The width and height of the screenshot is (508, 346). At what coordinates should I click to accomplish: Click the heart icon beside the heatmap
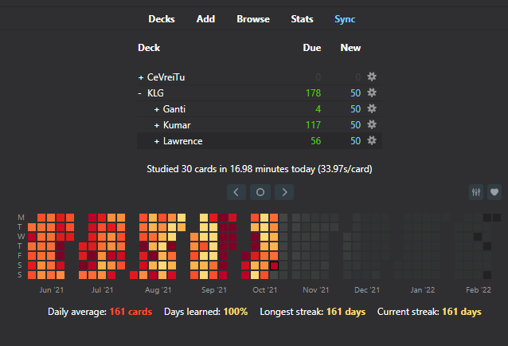494,191
